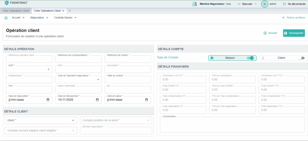The image size is (308, 141).
Task: Click the home icon in navigation bar
Action: pyautogui.click(x=6, y=18)
